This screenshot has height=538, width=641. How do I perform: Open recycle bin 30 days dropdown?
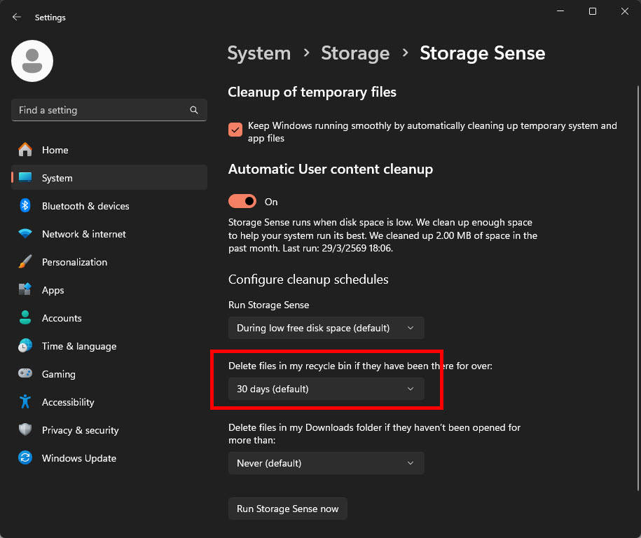(326, 389)
